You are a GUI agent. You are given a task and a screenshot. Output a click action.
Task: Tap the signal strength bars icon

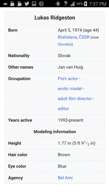[72, 4]
